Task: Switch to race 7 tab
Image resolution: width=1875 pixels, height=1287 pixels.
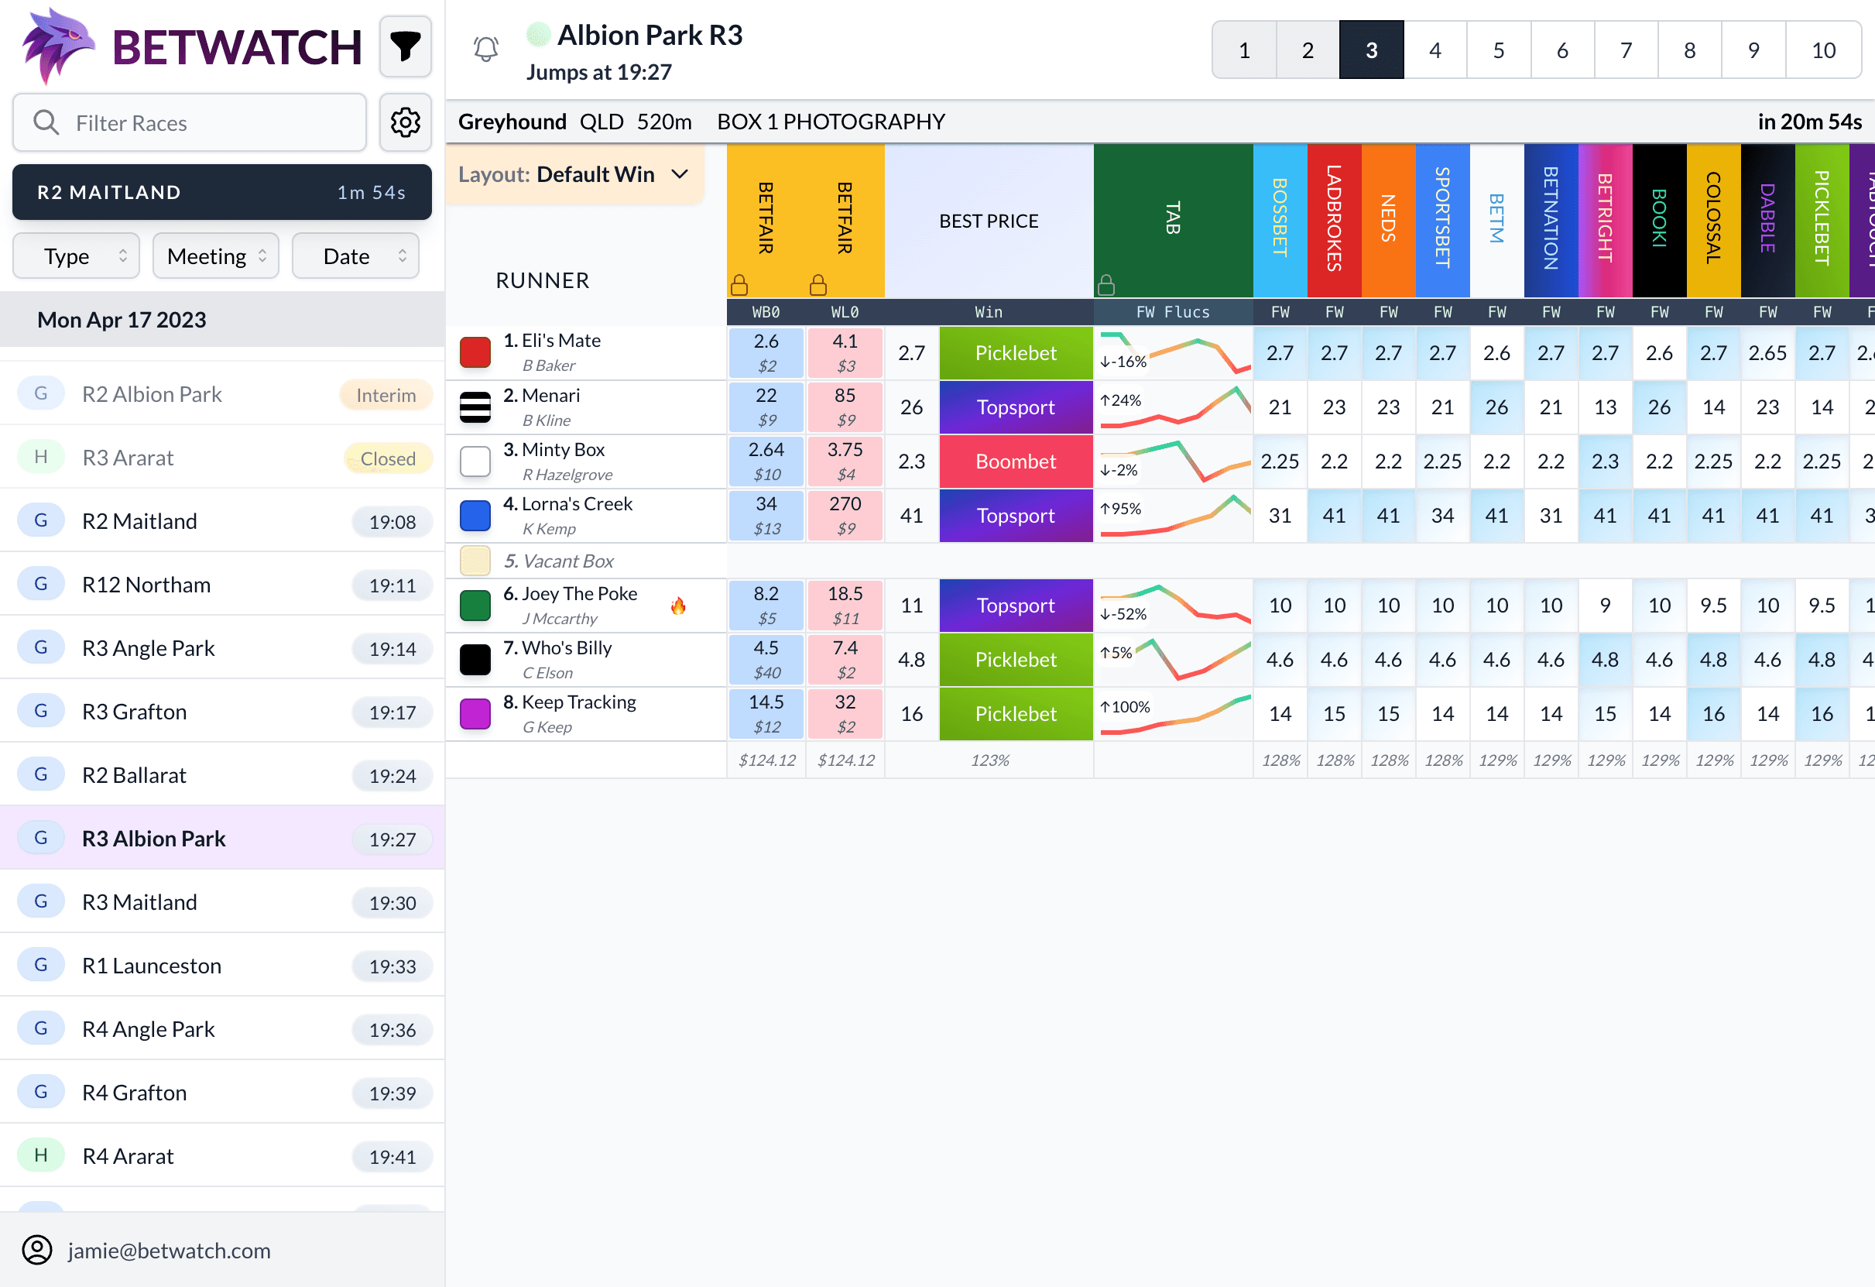Action: click(x=1626, y=50)
